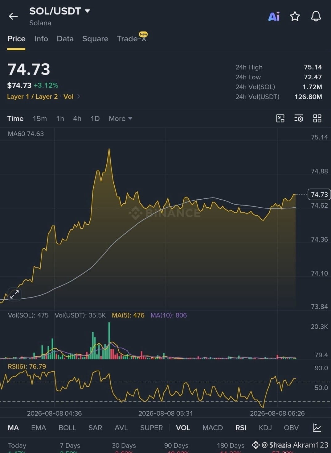Tap the Vol(SOL): 475 label
Viewport: 331px width, 453px height.
(x=28, y=315)
